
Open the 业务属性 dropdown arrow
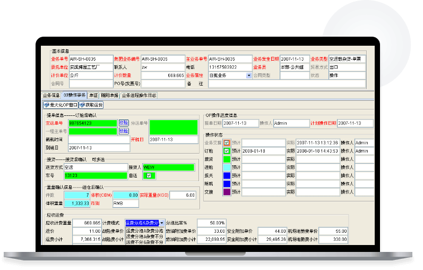tap(249, 75)
